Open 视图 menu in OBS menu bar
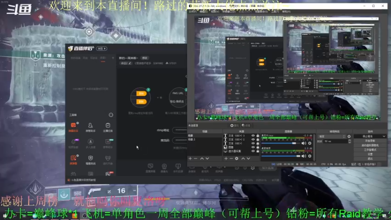 point(215,11)
